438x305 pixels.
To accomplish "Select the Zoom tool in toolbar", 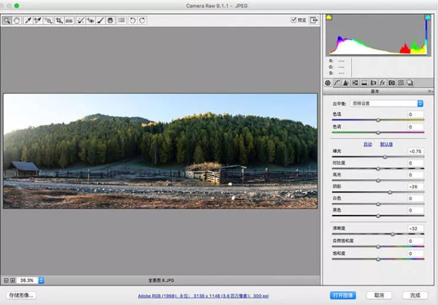I will click(7, 20).
